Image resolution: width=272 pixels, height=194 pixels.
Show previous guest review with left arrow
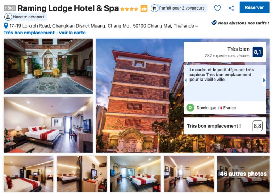[186, 80]
